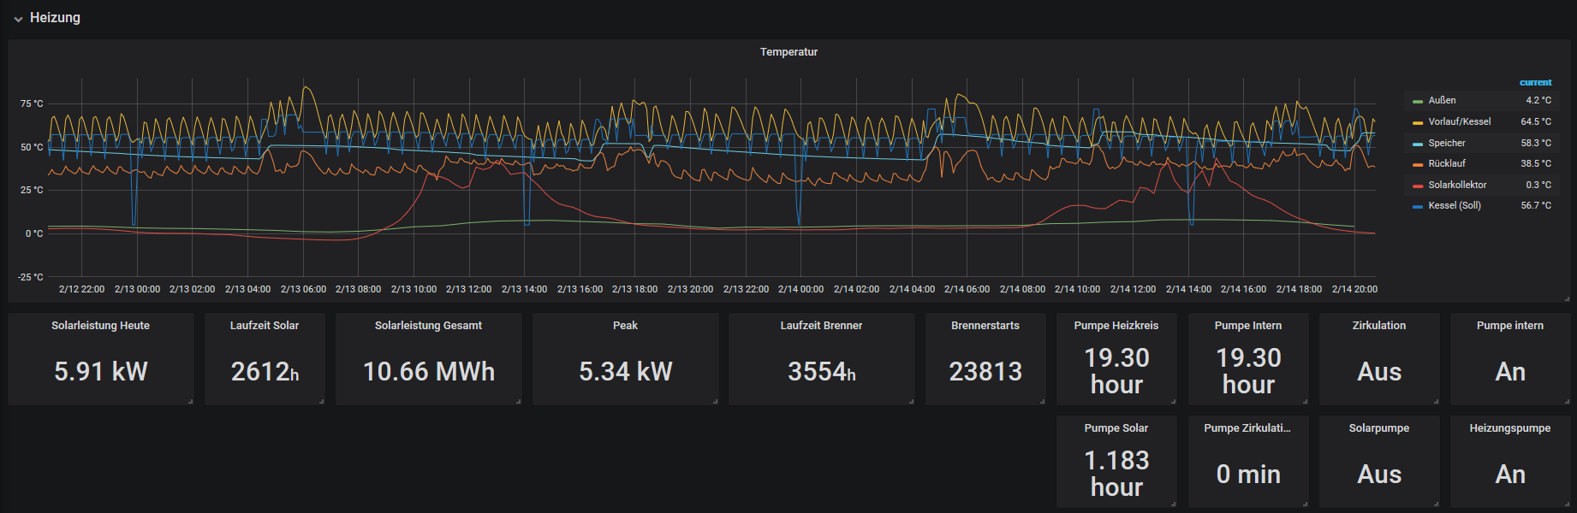Viewport: 1577px width, 513px height.
Task: Sort legend by the current column header
Action: [1535, 82]
